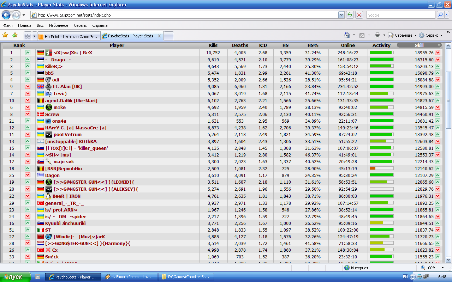Viewport: 452px width, 282px height.
Task: Switch to HotPoint - Ukrainian Game tab
Action: click(69, 36)
